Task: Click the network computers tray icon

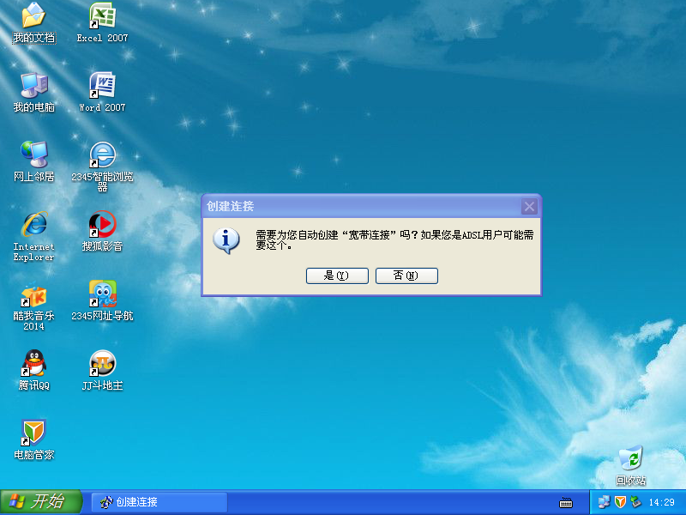Action: [x=604, y=502]
